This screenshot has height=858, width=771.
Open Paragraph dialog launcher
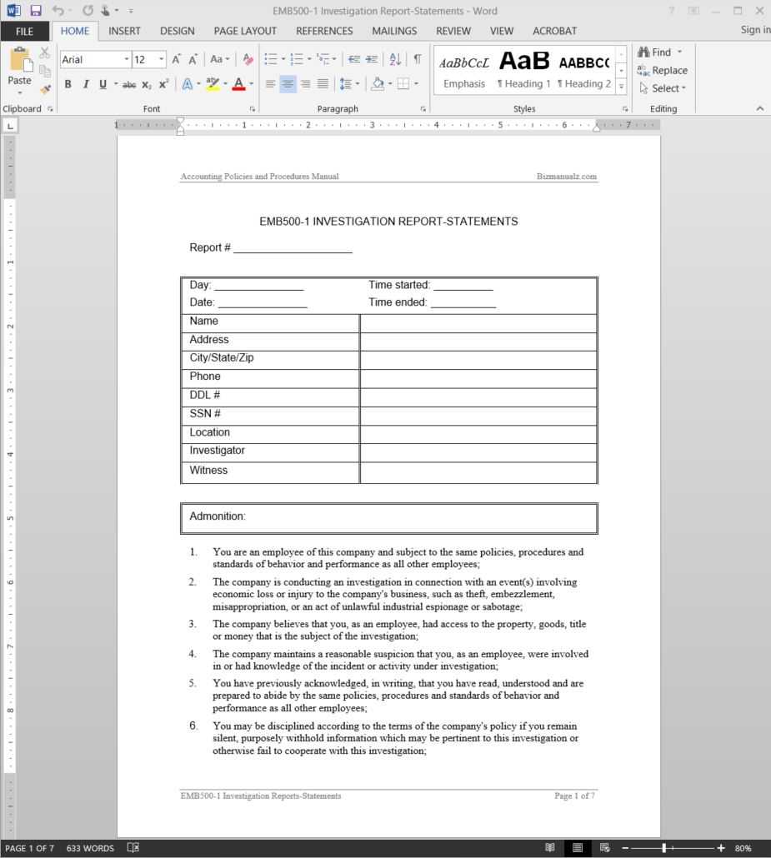coord(423,109)
